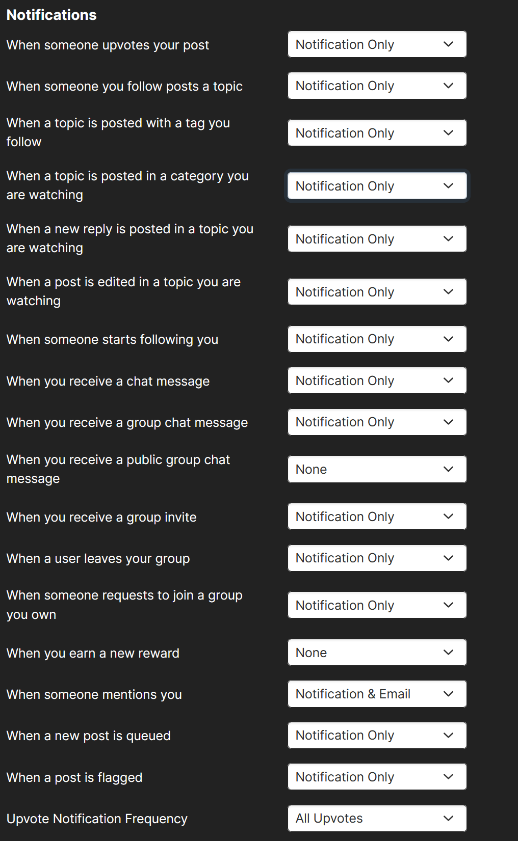Expand the group invite notification dropdown
The width and height of the screenshot is (518, 841).
[377, 517]
